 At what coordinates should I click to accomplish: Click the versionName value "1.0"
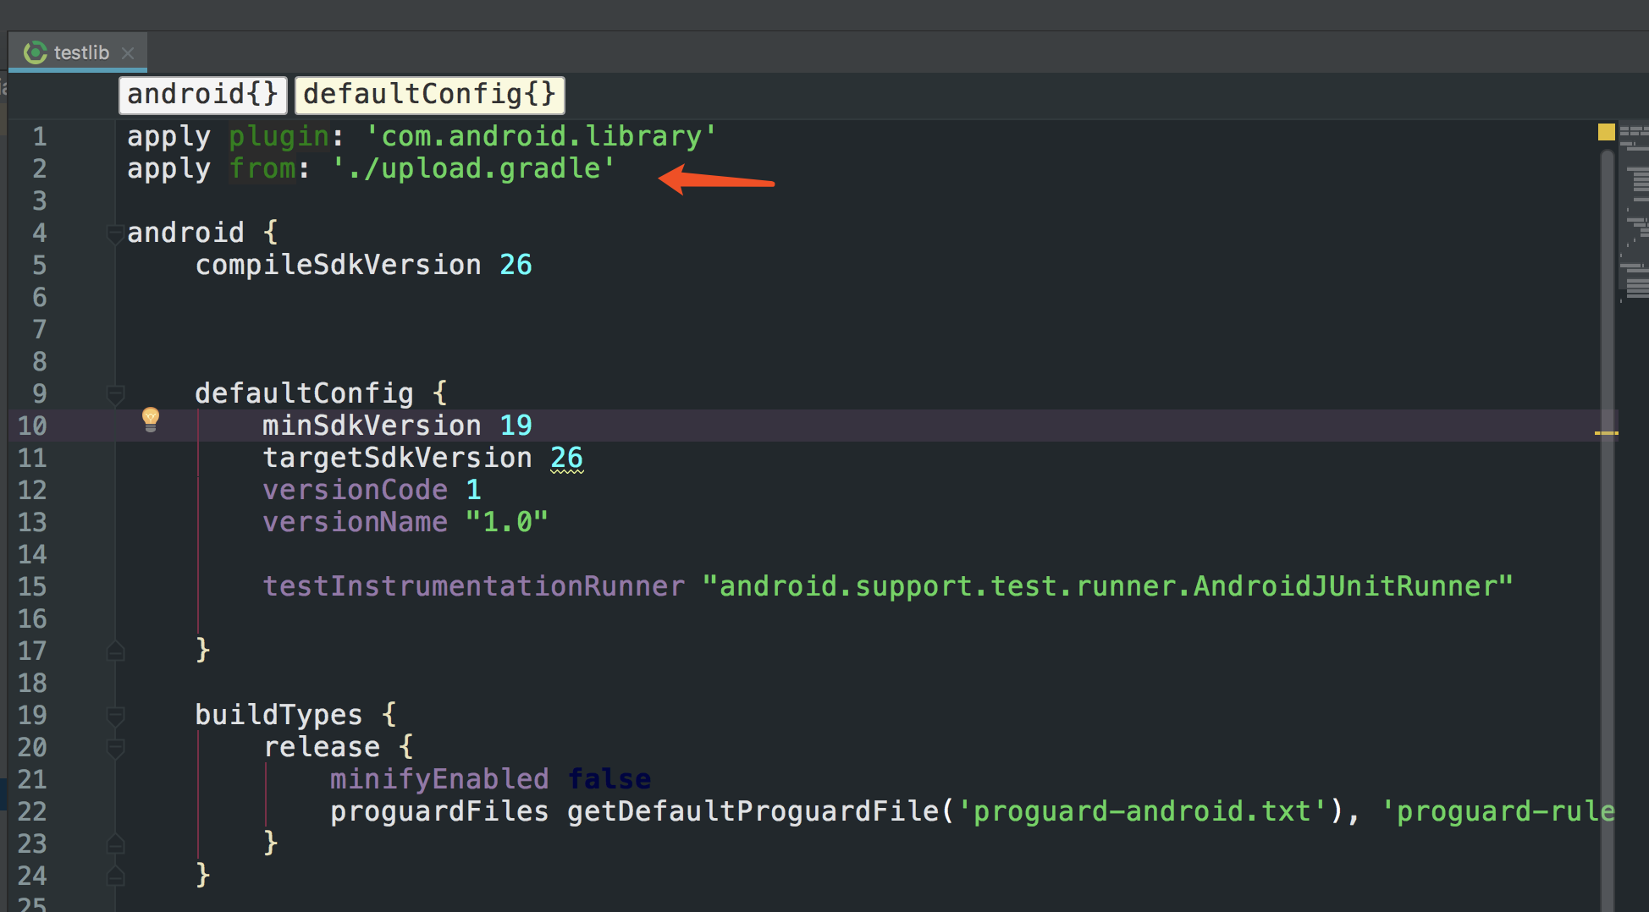tap(507, 522)
